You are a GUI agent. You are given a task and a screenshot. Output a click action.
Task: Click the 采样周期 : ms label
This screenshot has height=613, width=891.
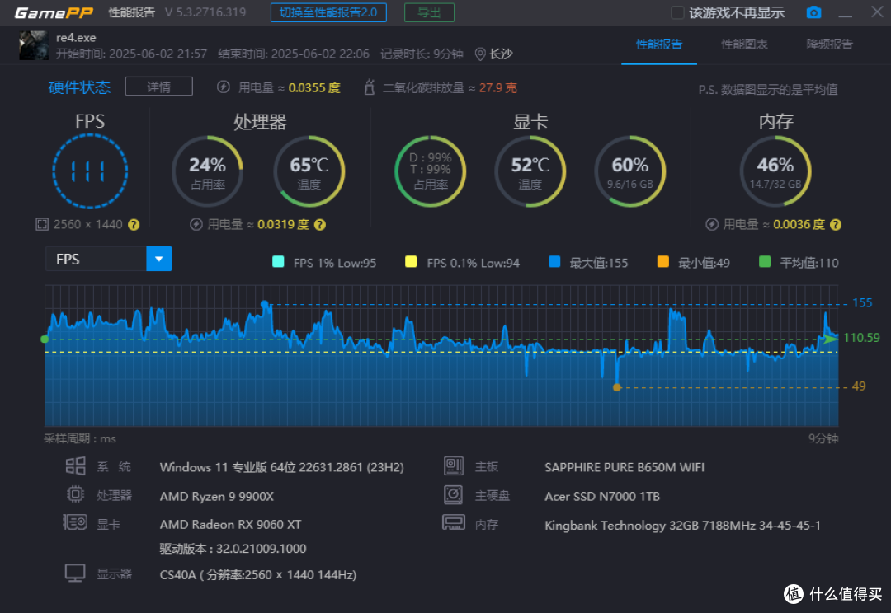[79, 438]
